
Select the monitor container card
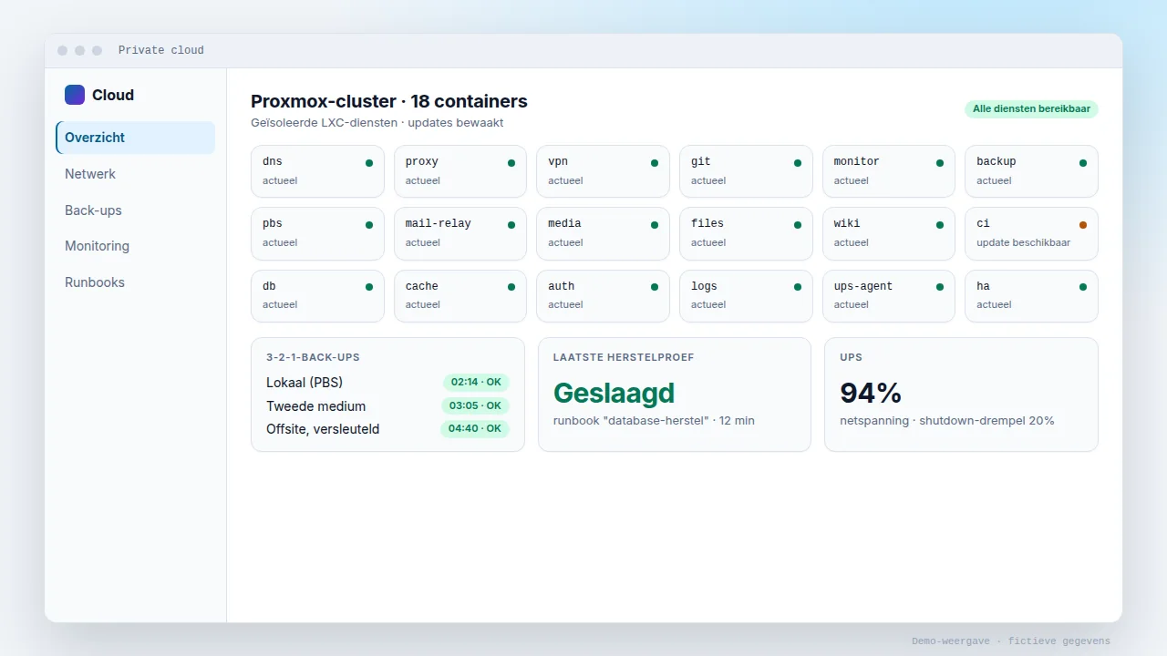click(889, 171)
